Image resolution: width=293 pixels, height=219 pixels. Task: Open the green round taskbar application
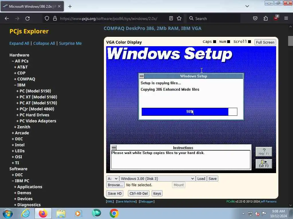[96, 213]
